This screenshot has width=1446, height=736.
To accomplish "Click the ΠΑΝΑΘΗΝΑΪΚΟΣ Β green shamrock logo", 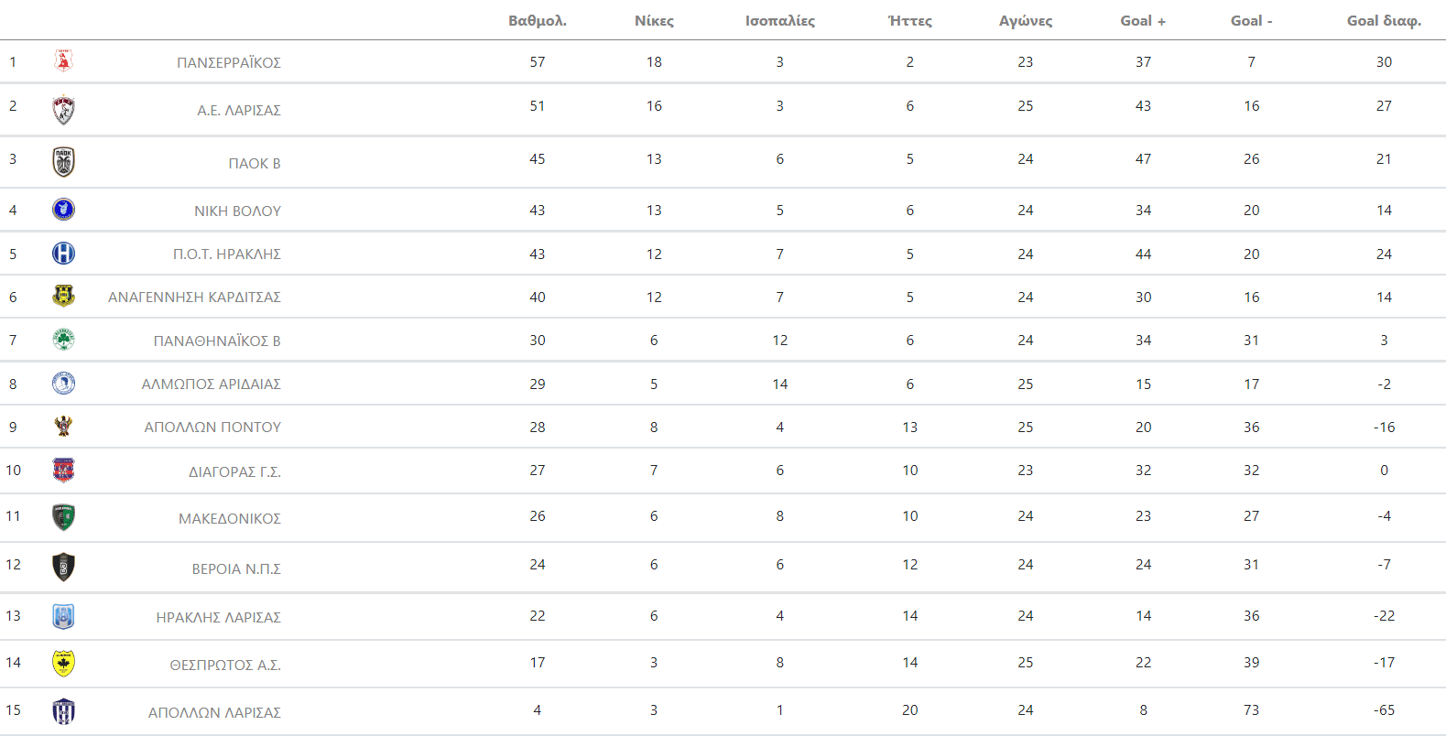I will (x=63, y=340).
